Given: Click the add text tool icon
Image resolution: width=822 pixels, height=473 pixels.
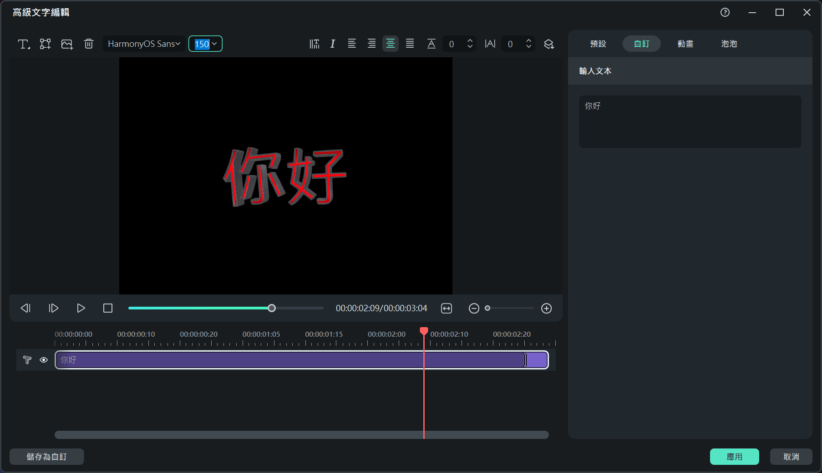Looking at the screenshot, I should pyautogui.click(x=23, y=44).
